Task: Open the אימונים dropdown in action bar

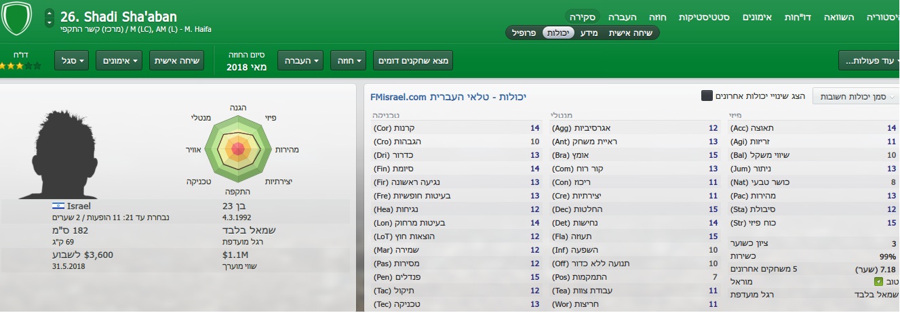Action: (118, 61)
